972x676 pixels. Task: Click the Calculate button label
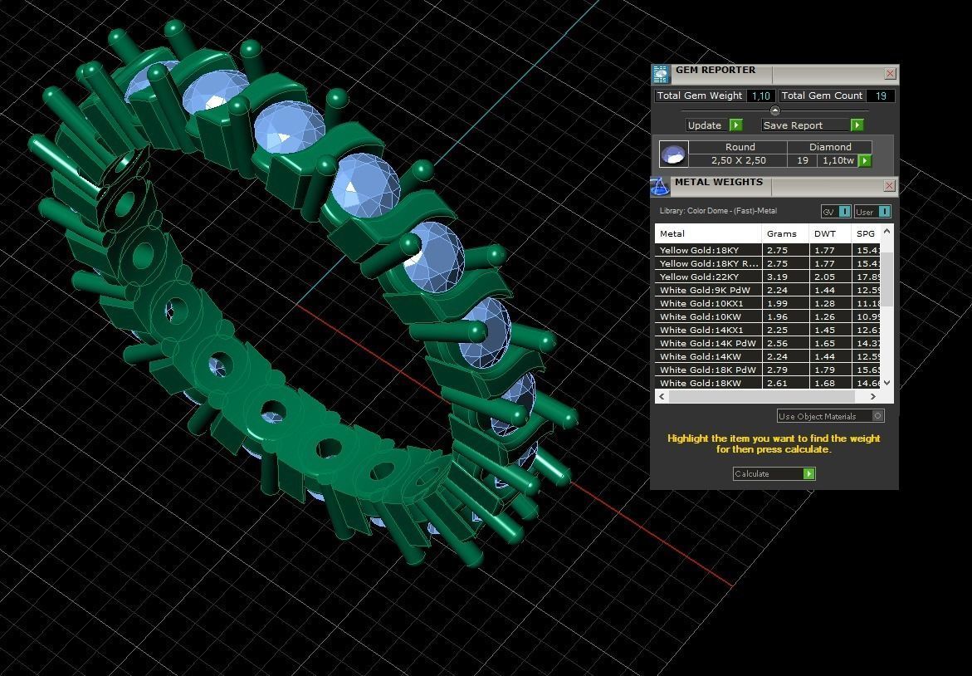point(752,474)
